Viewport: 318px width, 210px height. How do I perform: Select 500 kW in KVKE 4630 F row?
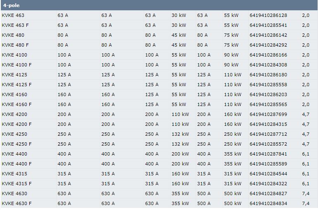coord(233,204)
